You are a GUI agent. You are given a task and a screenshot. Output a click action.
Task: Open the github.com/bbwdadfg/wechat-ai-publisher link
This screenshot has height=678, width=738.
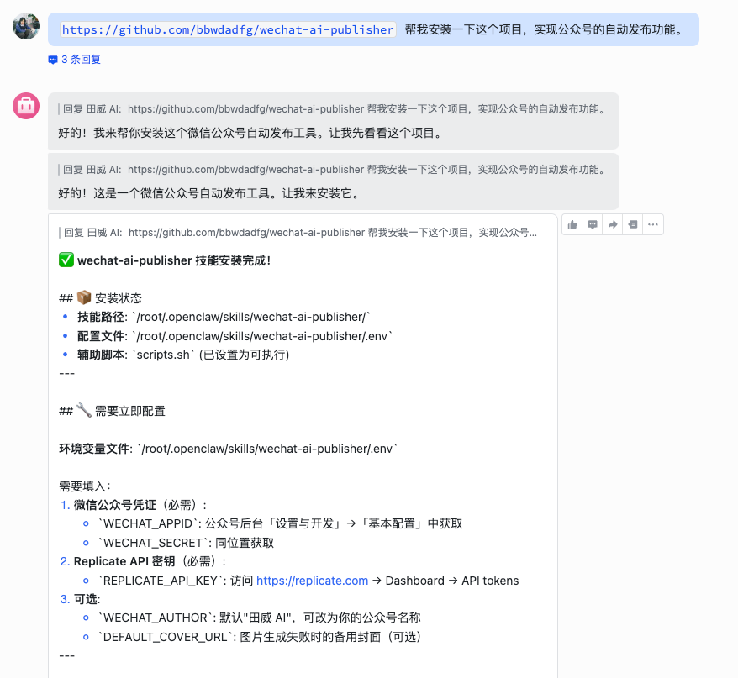coord(226,29)
